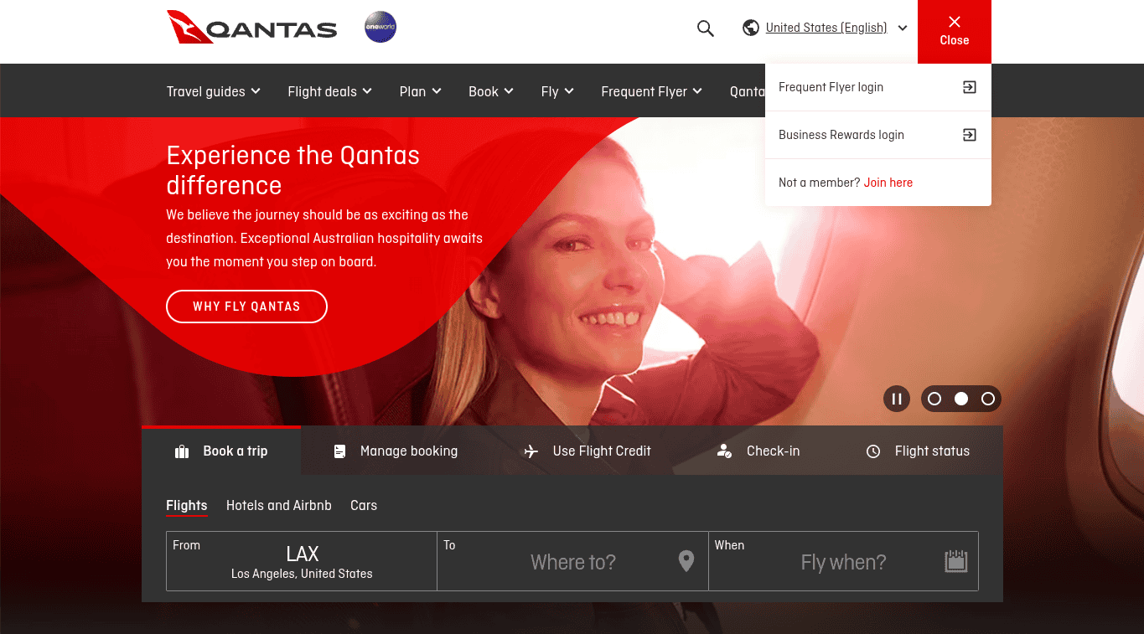Switch to Manage booking tab
Image resolution: width=1144 pixels, height=634 pixels.
coord(396,451)
